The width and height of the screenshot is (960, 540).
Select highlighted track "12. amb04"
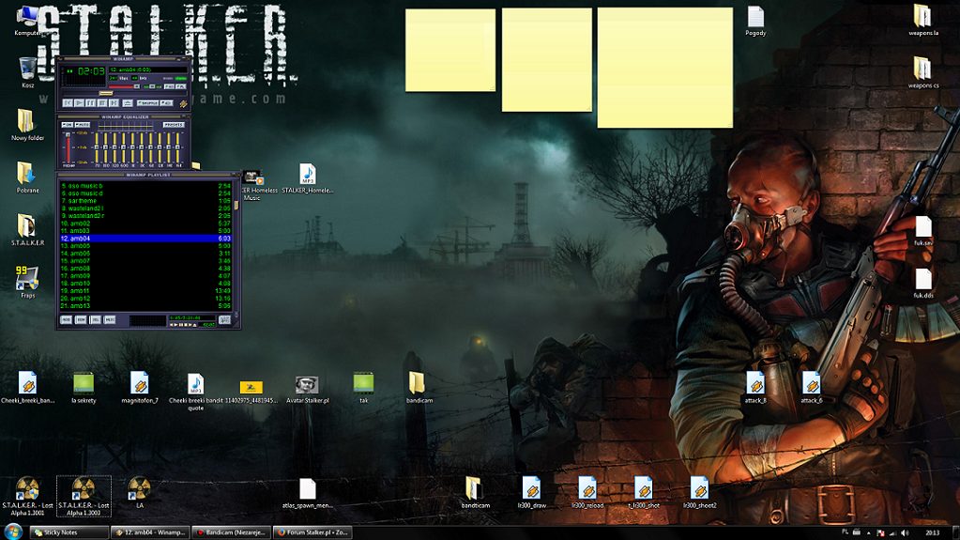click(x=145, y=239)
